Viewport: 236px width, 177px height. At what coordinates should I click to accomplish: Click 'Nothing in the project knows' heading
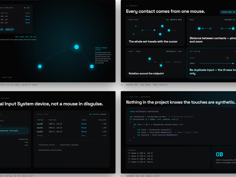(181, 102)
